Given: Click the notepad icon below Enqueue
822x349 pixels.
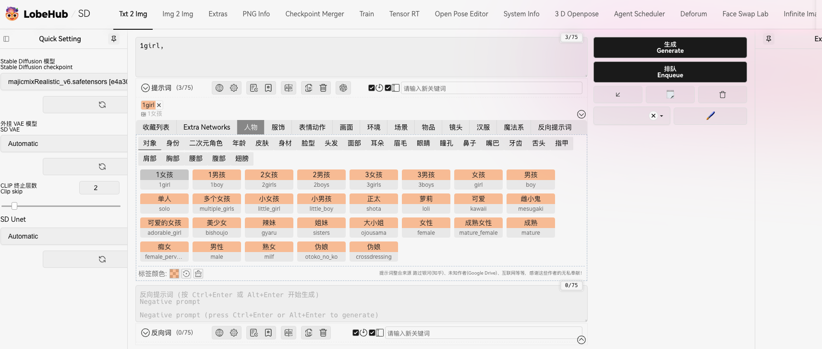Looking at the screenshot, I should (x=670, y=95).
